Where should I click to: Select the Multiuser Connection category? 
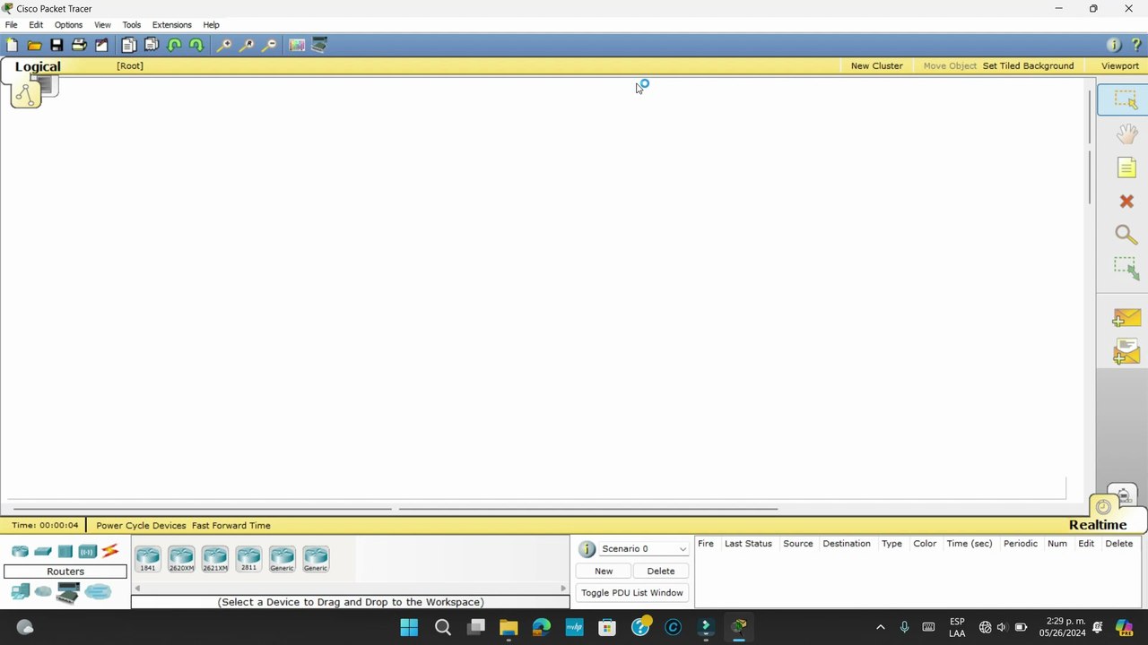point(98,591)
